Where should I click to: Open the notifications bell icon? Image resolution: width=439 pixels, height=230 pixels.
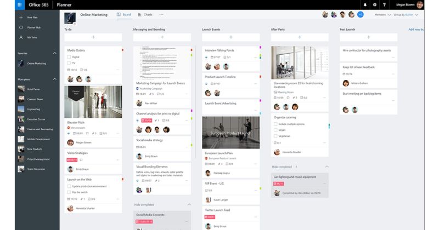click(365, 5)
